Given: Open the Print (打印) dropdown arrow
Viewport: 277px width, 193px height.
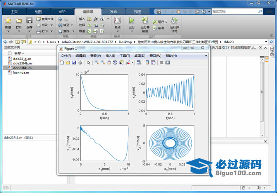Looking at the screenshot, I should [51, 31].
